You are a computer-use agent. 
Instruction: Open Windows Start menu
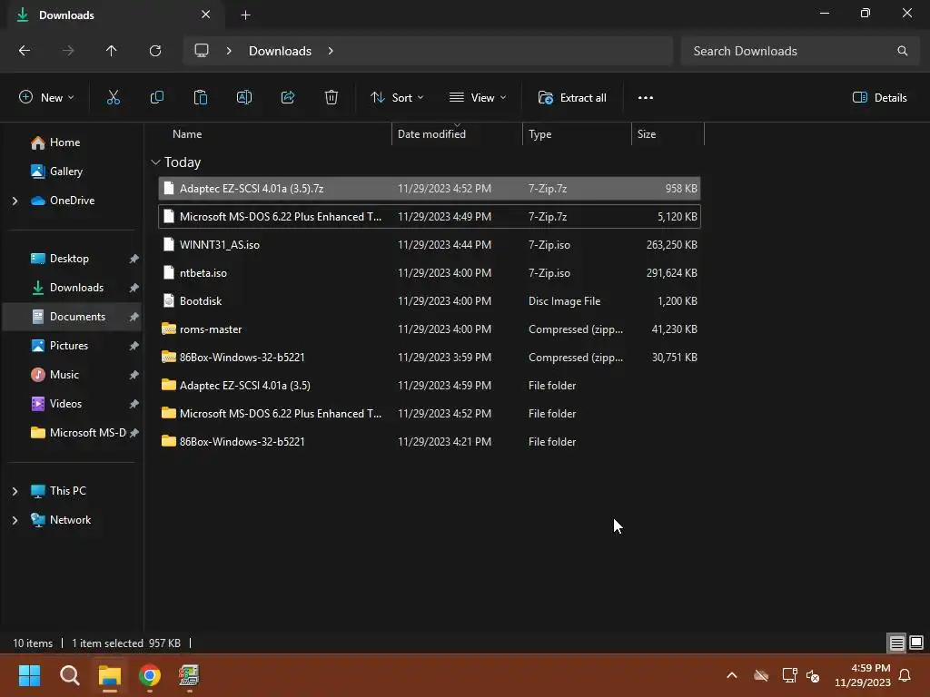(x=29, y=675)
